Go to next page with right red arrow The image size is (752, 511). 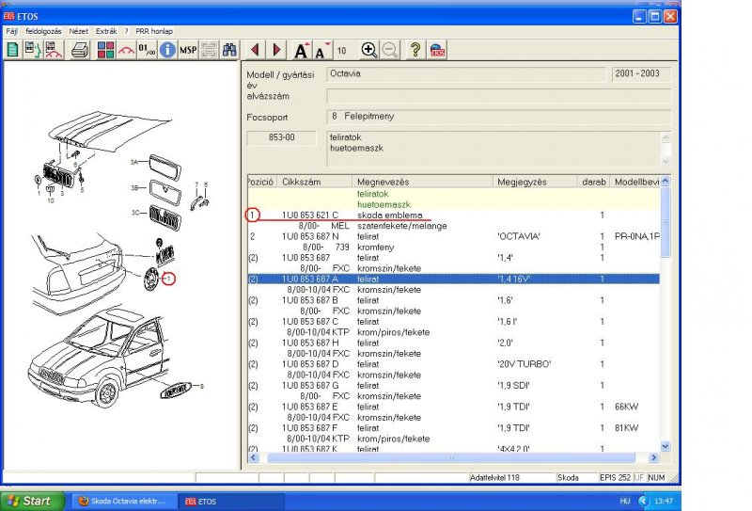(x=276, y=50)
